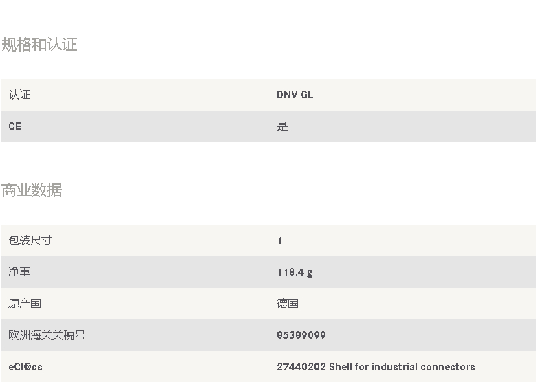Click the word Shell in eCl@ss description
The height and width of the screenshot is (382, 536).
pos(342,367)
